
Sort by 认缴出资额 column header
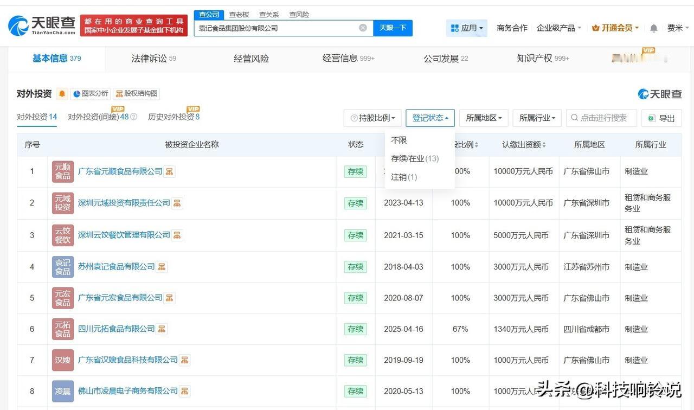tap(524, 145)
